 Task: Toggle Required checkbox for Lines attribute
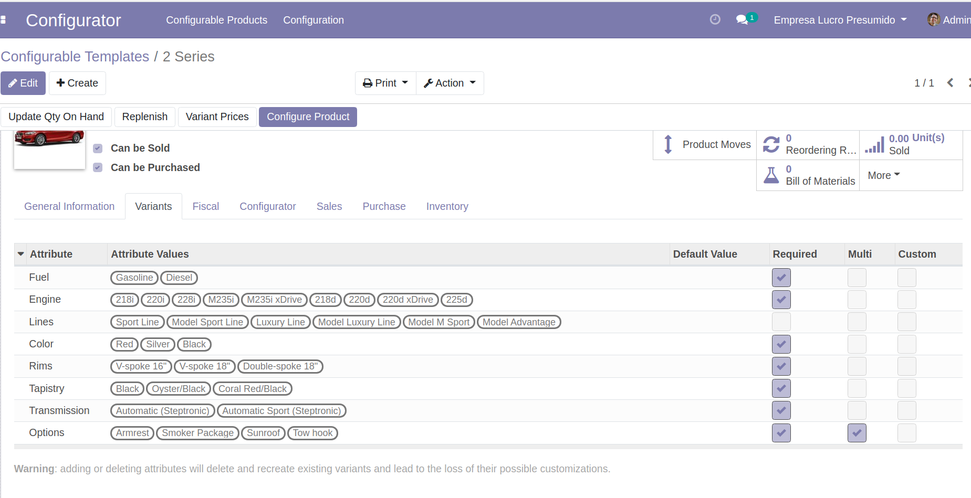[x=781, y=322]
